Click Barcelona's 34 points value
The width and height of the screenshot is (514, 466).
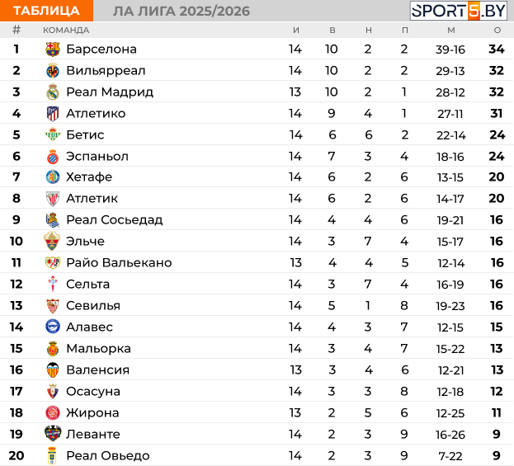tap(496, 49)
